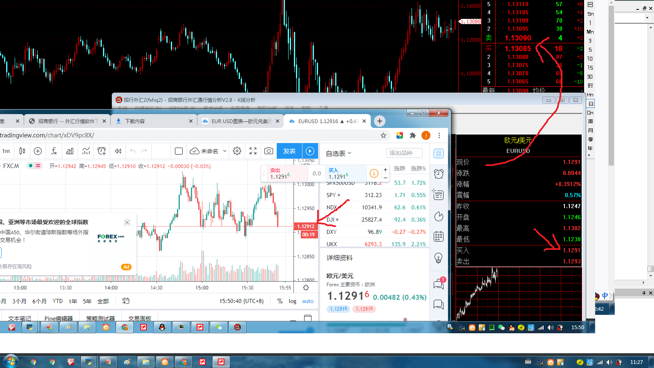Viewport: 654px width, 368px height.
Task: Open the candlestick chart style selector
Action: pos(22,151)
